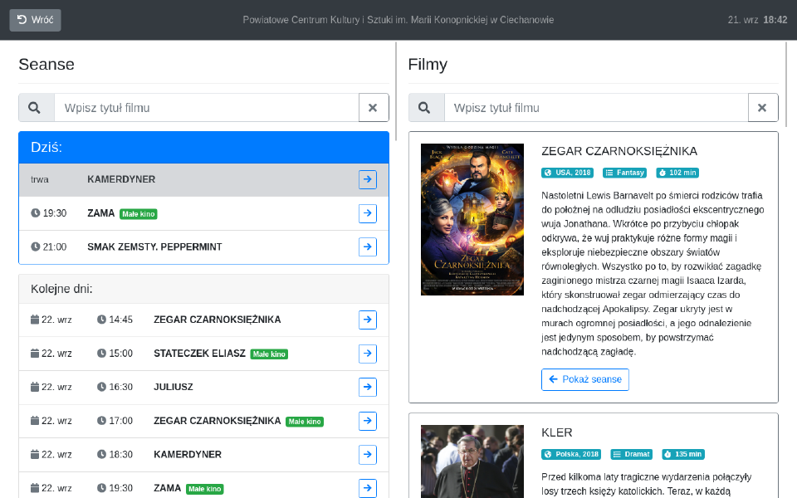Click the USA, 2018 badge
The image size is (797, 498).
[x=568, y=173]
